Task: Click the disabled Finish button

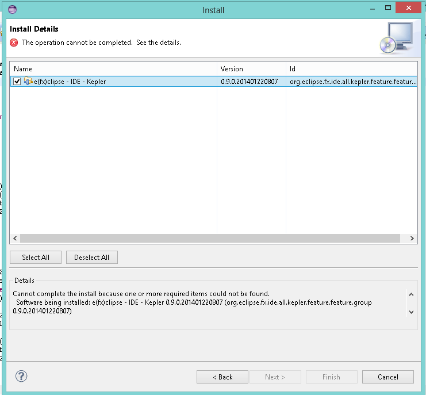Action: point(332,377)
